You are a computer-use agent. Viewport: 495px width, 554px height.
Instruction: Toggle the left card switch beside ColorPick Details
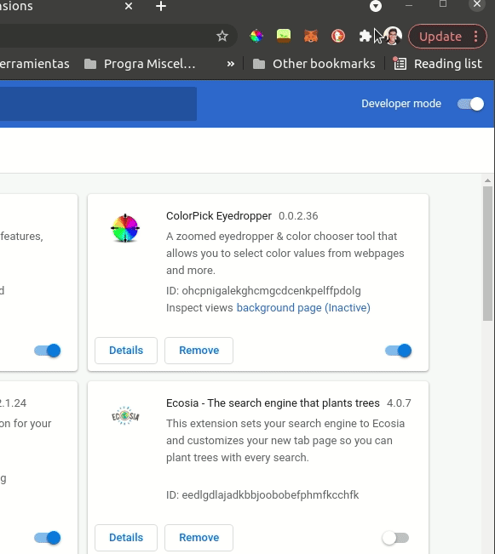pos(48,351)
